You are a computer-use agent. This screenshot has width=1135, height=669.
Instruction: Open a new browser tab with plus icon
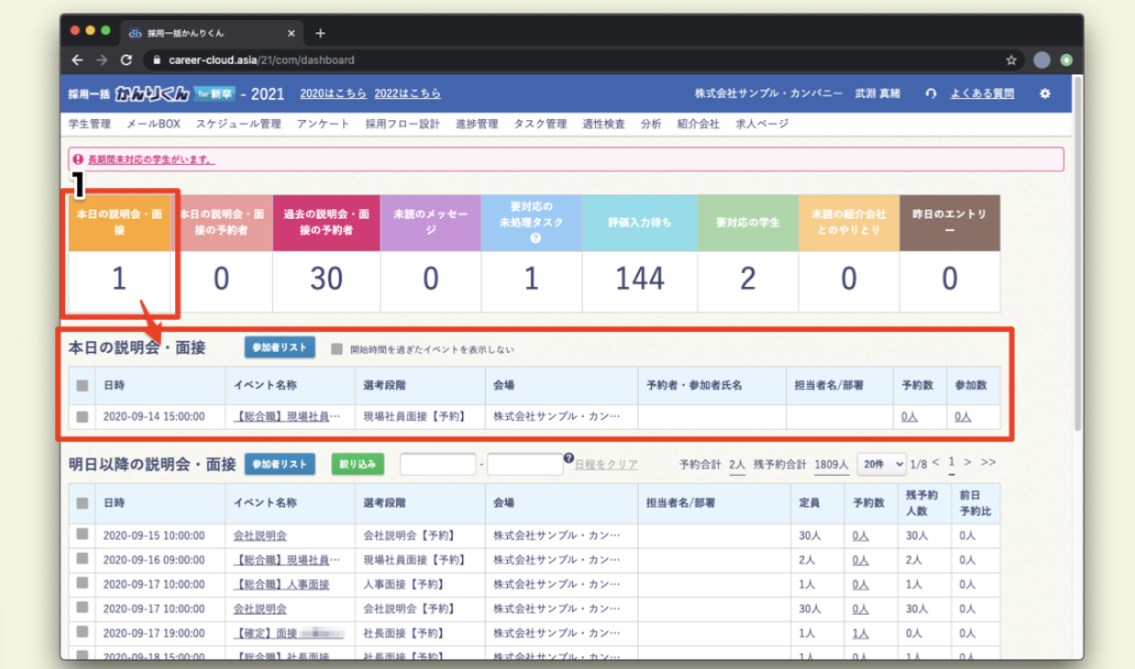pos(320,33)
